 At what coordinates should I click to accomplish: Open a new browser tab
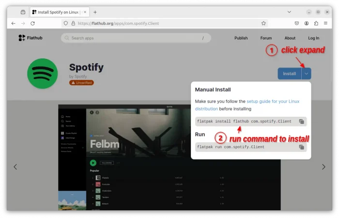95,12
